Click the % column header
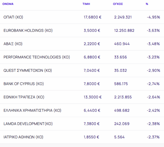Screen dimensions: 164x147 click(147, 4)
